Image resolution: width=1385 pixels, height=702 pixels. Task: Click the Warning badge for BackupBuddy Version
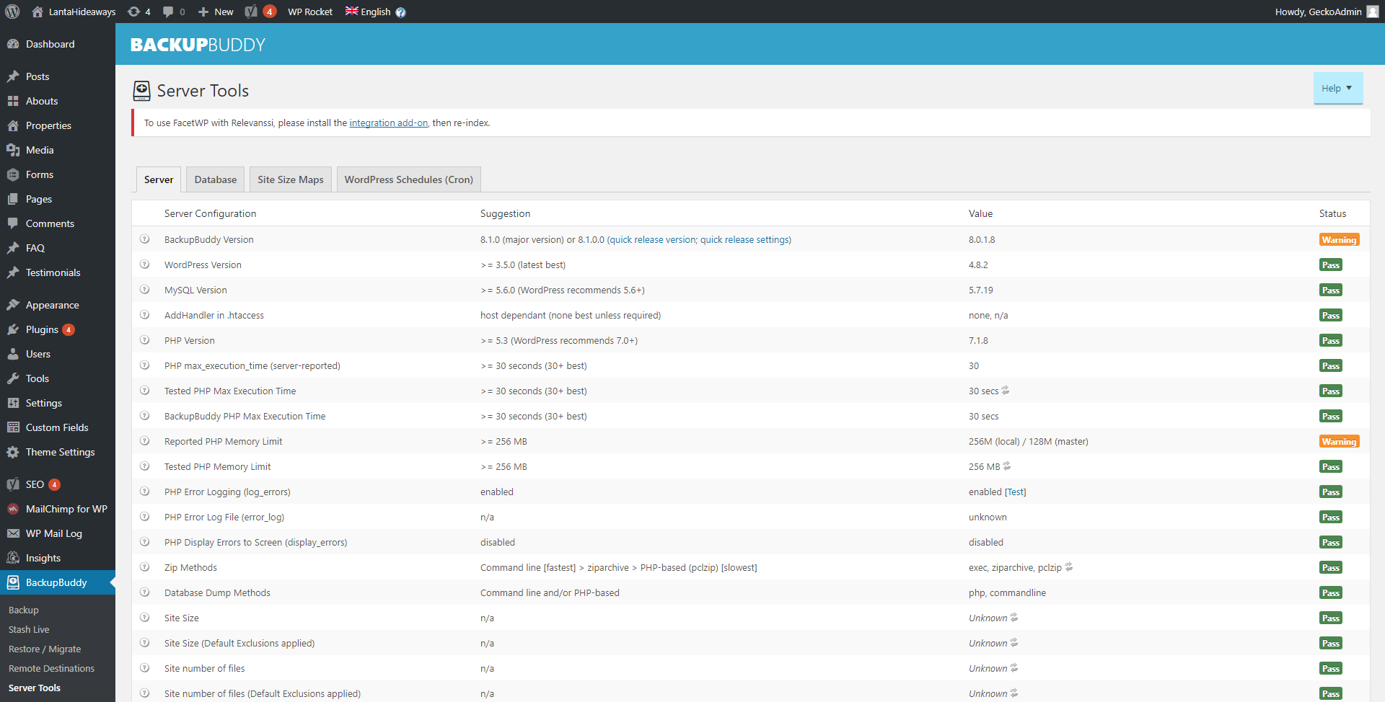[x=1340, y=240]
